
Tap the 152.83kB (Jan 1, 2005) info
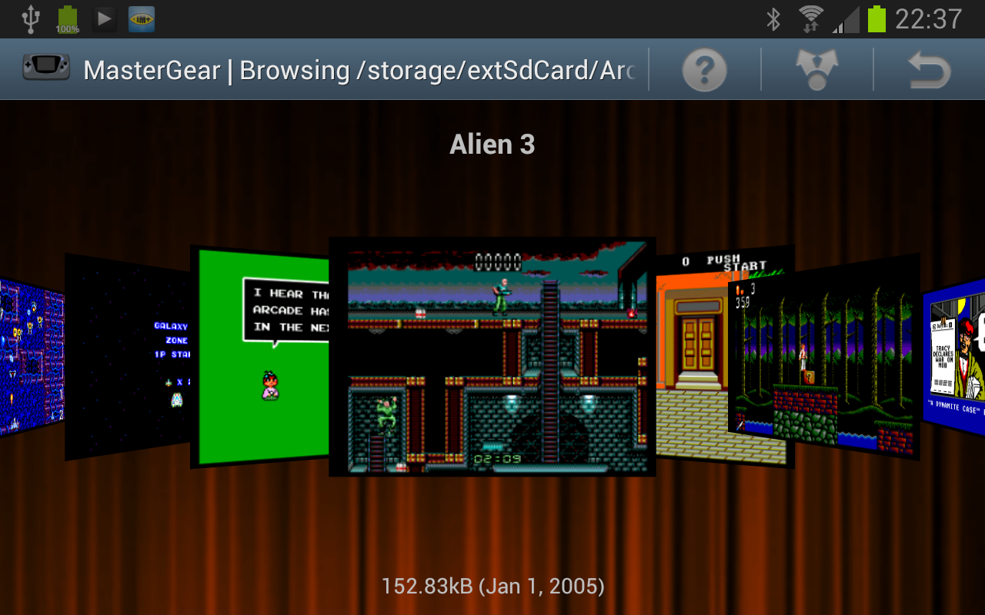click(x=493, y=587)
